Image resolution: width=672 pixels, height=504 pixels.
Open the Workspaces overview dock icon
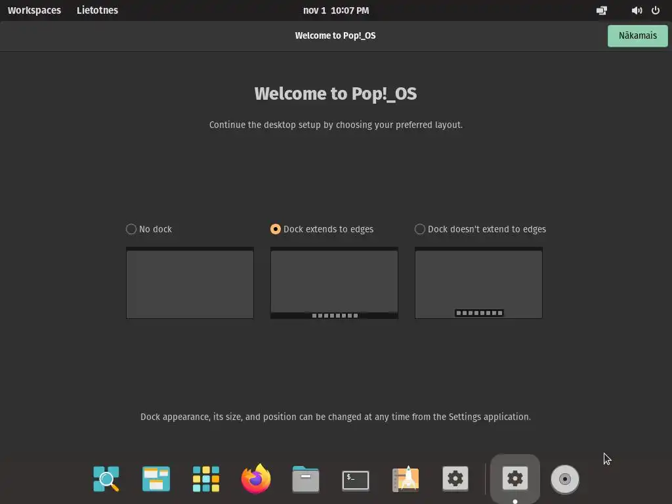point(156,478)
